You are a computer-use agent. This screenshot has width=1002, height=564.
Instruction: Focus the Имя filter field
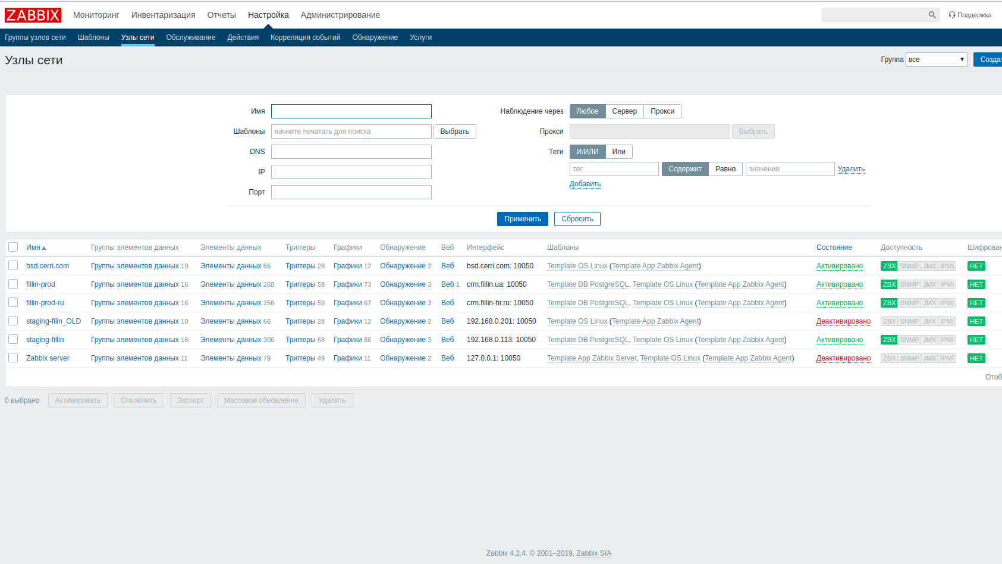pyautogui.click(x=351, y=111)
